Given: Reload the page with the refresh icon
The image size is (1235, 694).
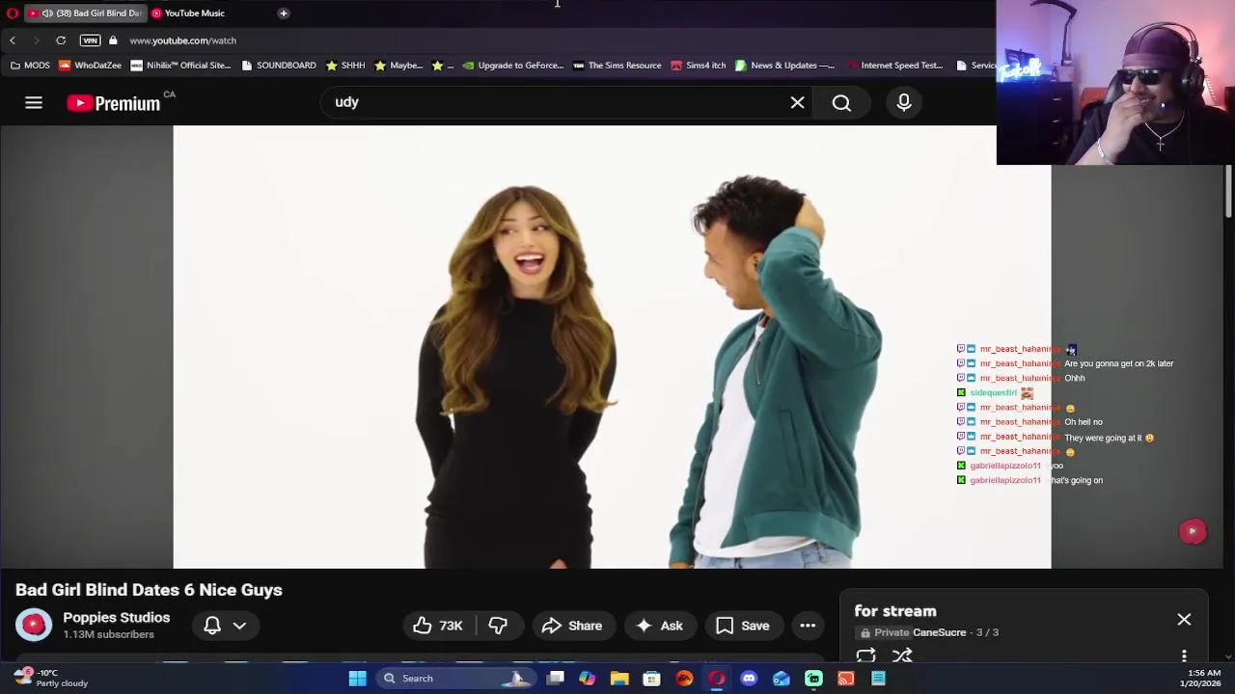Looking at the screenshot, I should click(x=61, y=40).
